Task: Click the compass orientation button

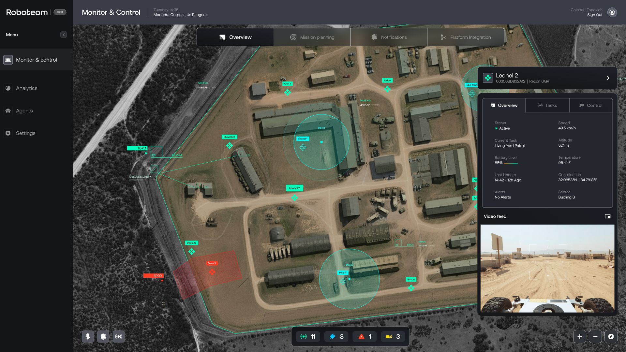Action: coord(611,336)
